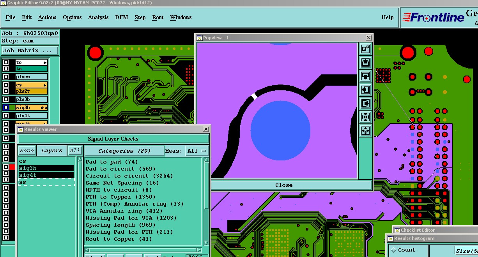Select 'NPTH to circuit (8)' category
The image size is (478, 257).
click(x=119, y=190)
